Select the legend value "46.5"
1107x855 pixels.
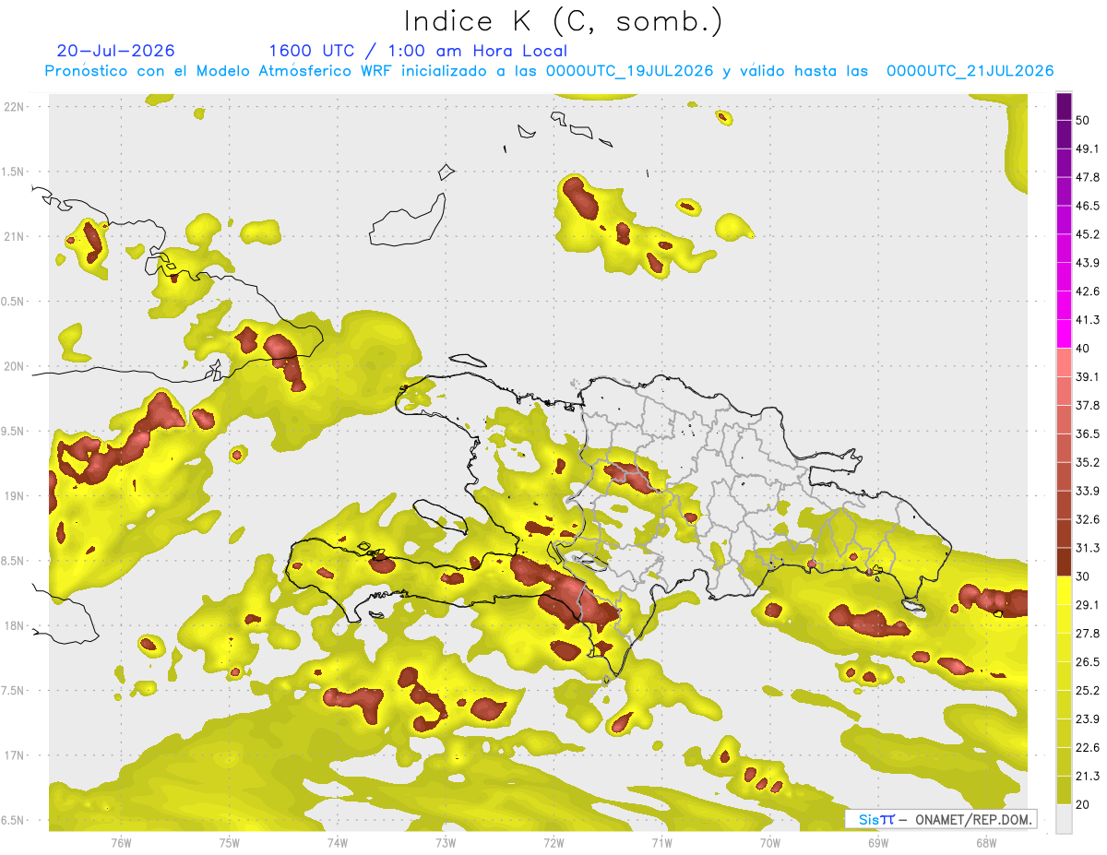point(1088,206)
